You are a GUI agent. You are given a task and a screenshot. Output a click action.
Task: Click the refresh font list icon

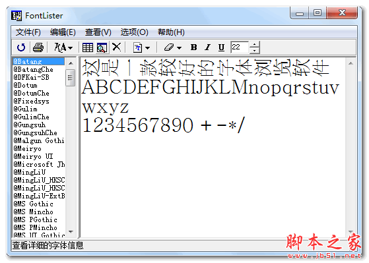(21, 47)
